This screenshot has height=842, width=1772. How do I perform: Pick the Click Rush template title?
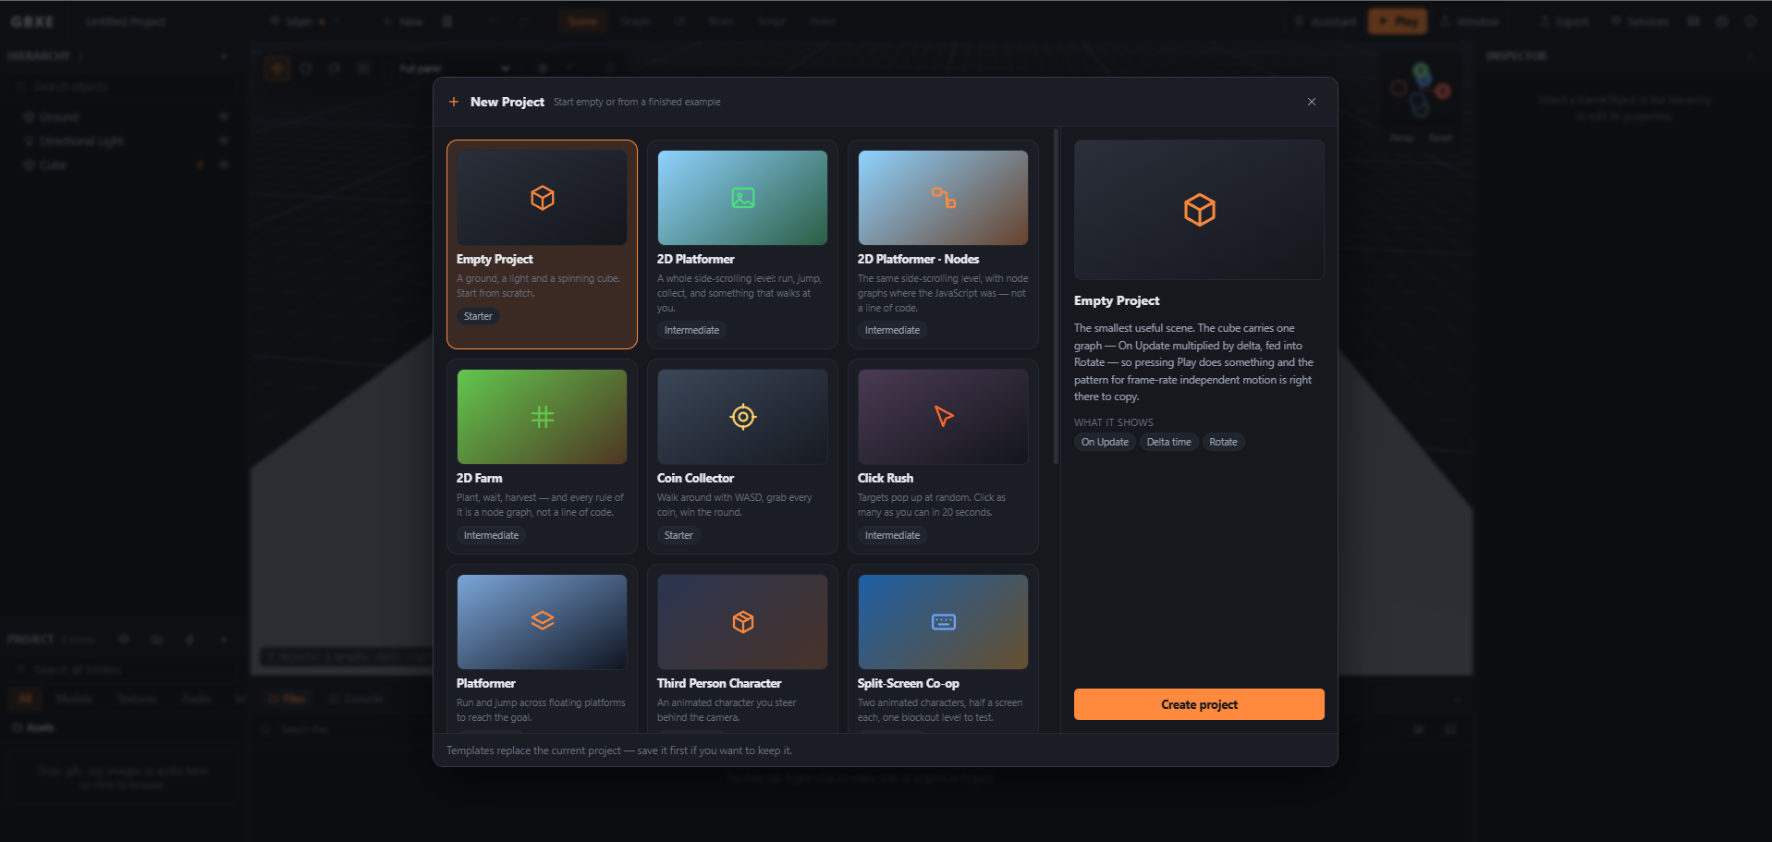886,479
